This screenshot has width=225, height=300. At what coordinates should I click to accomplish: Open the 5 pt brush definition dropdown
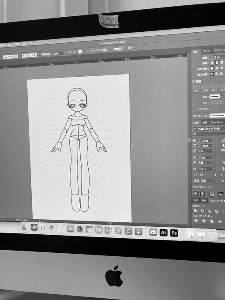[x=38, y=55]
